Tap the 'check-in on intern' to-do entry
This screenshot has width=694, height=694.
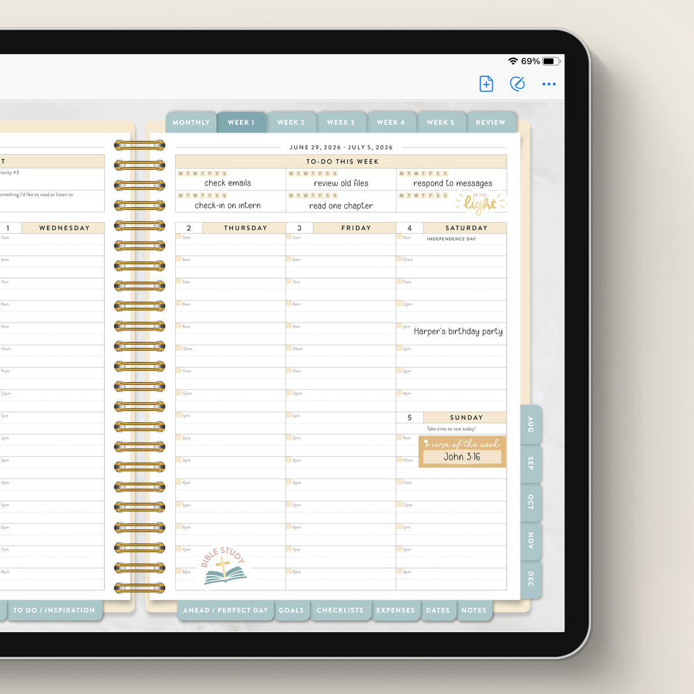point(227,205)
